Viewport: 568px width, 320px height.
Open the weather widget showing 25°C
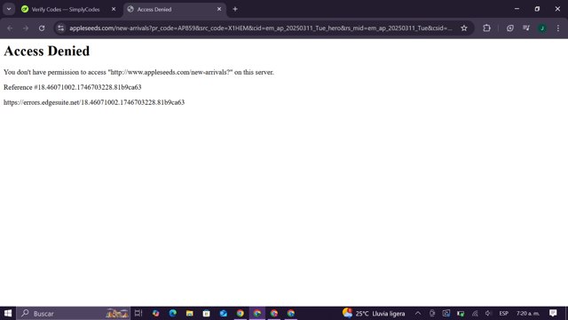pos(374,313)
